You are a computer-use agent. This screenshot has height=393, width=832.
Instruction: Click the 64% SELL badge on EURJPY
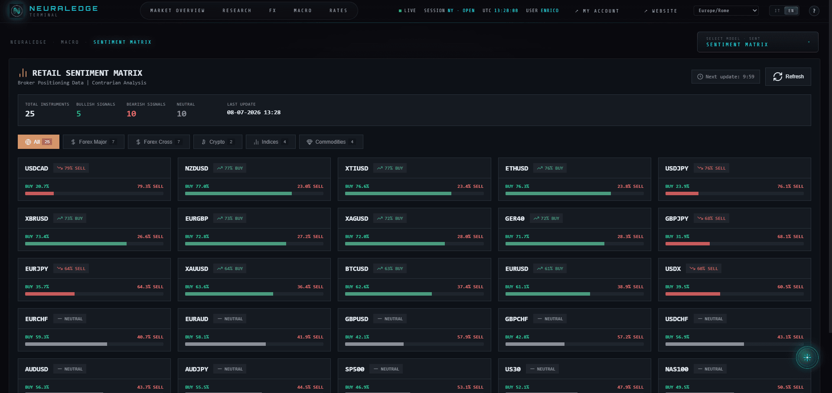point(71,268)
